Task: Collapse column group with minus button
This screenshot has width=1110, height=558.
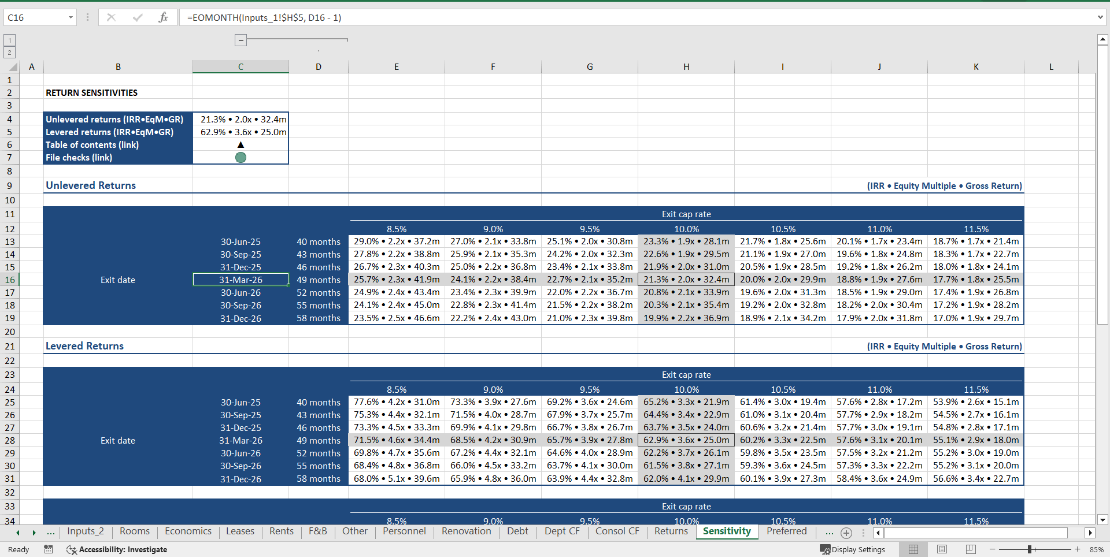Action: [241, 40]
